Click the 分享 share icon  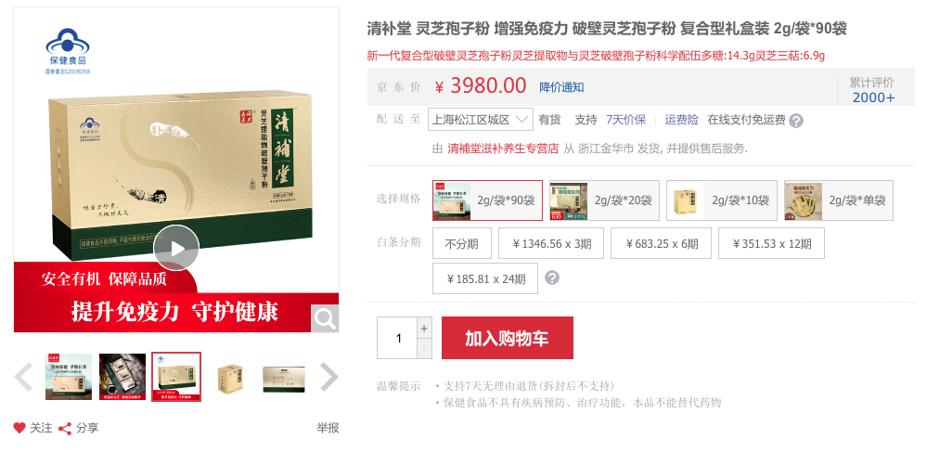[64, 428]
